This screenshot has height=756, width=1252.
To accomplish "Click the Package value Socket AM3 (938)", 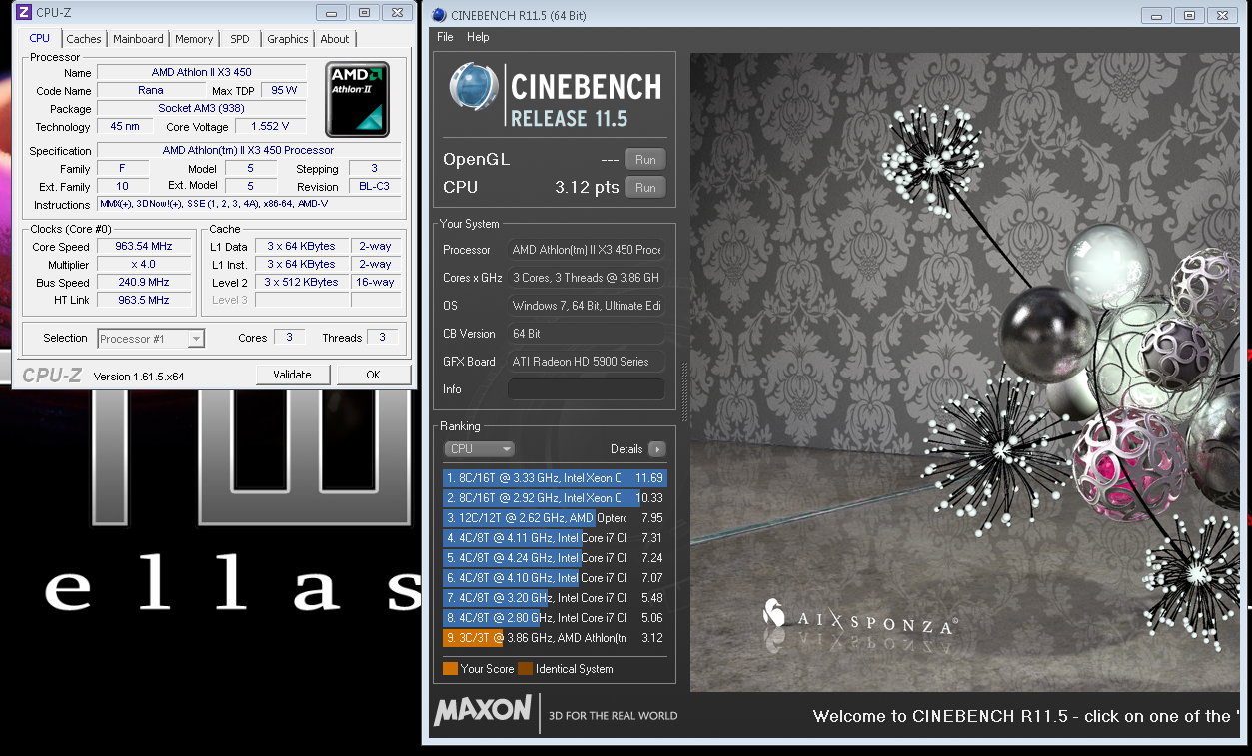I will 202,109.
